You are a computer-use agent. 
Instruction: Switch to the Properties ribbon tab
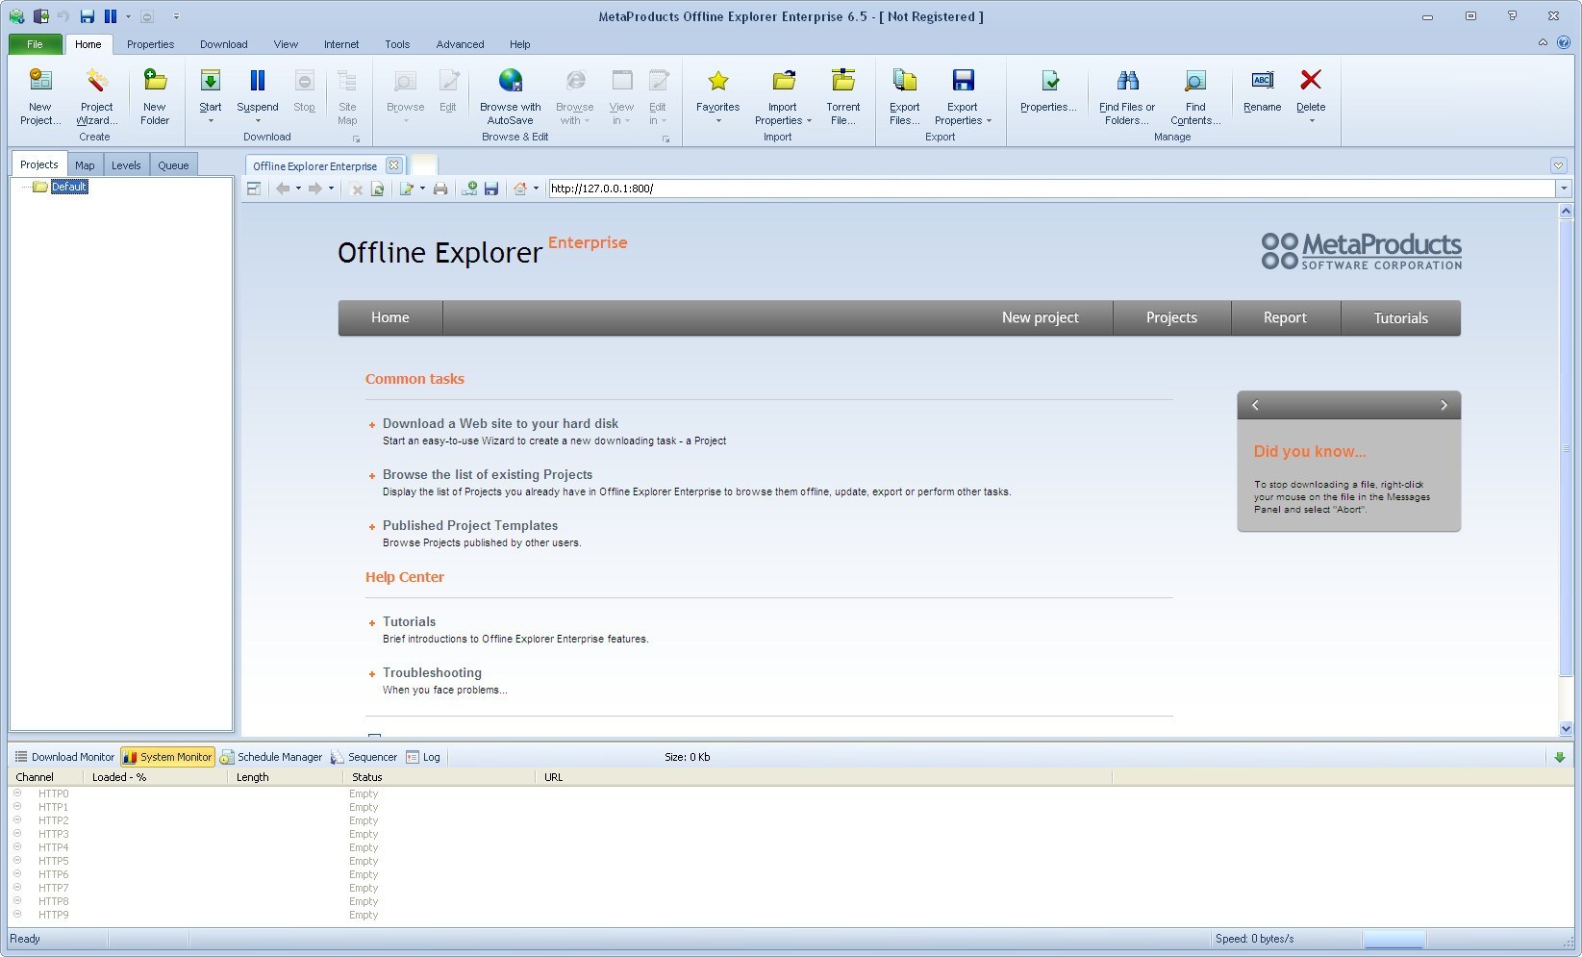click(150, 44)
